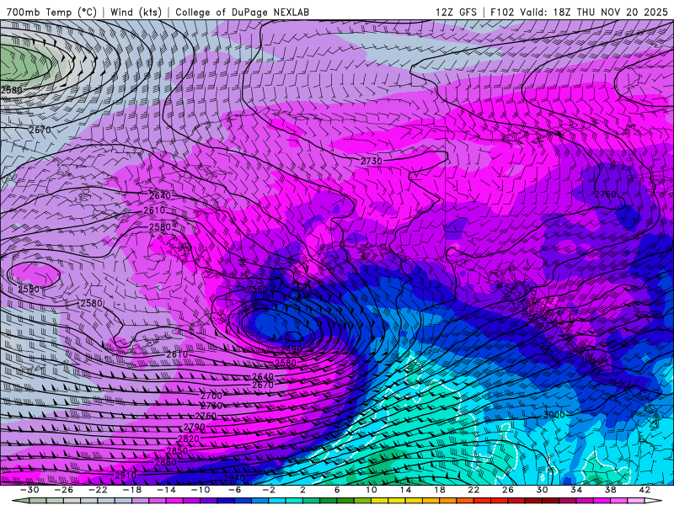This screenshot has height=505, width=674.
Task: Click the 2940 height contour label
Action: (x=234, y=478)
